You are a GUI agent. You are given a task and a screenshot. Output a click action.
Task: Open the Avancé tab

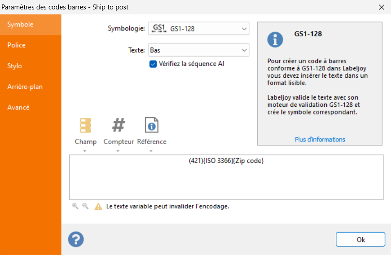(31, 107)
